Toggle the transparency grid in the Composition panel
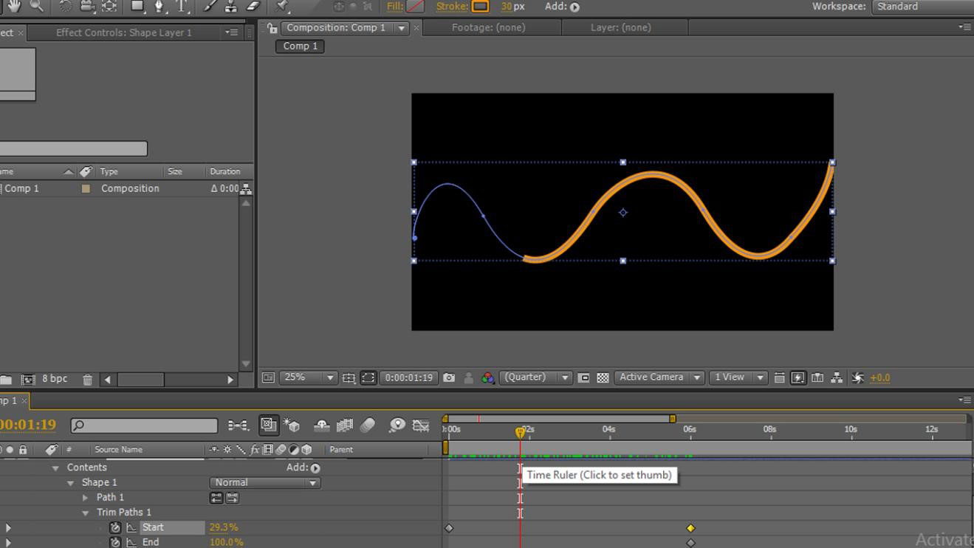 point(602,377)
